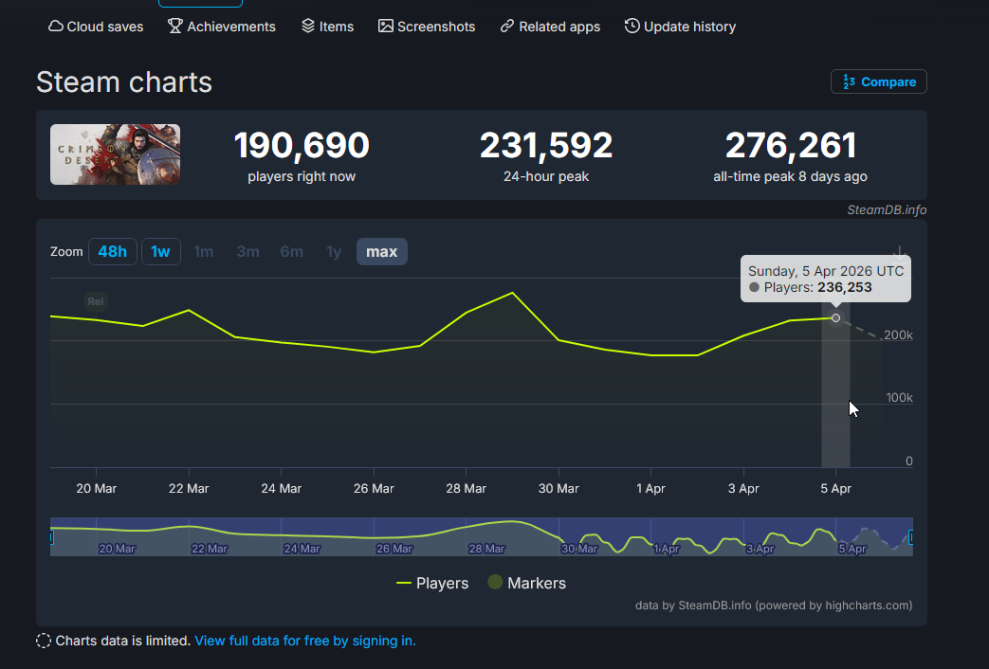Click the Rel release marker on chart
The height and width of the screenshot is (669, 989).
[96, 301]
